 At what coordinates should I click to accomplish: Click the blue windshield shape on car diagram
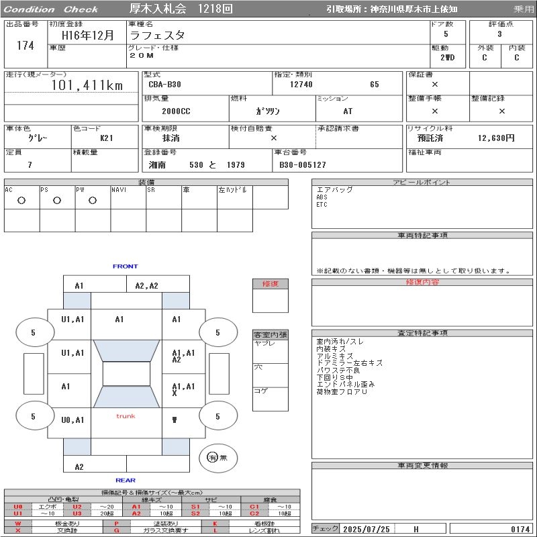tap(126, 350)
